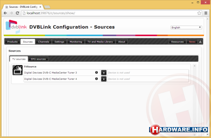The height and width of the screenshot is (138, 211).
Task: Show info for MediaCenter Tuner 3
Action: pyautogui.click(x=96, y=73)
